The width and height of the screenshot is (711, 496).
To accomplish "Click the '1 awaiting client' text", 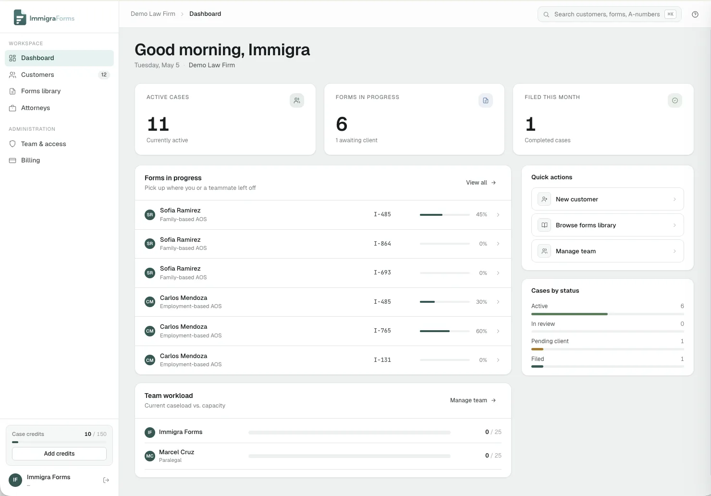I will (356, 140).
